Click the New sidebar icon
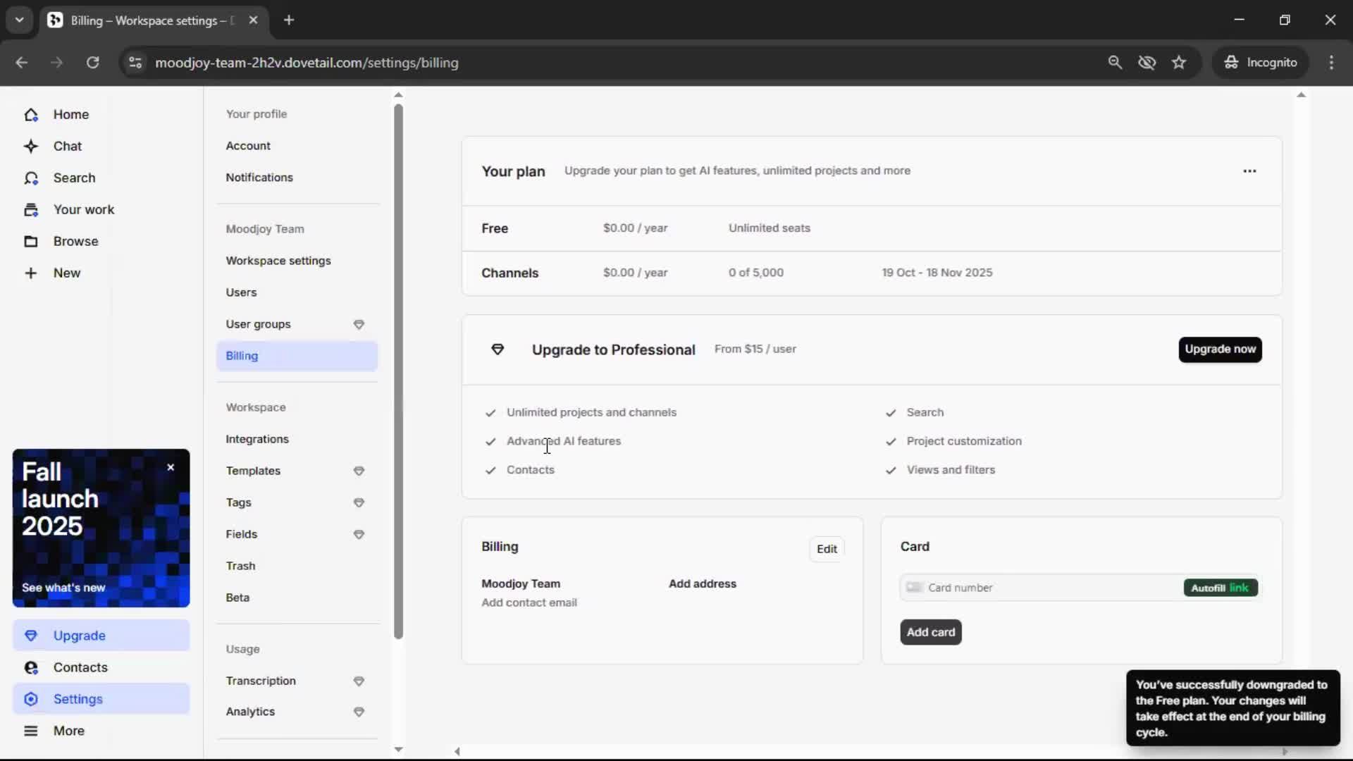Screen dimensions: 1353x761 [x=31, y=273]
